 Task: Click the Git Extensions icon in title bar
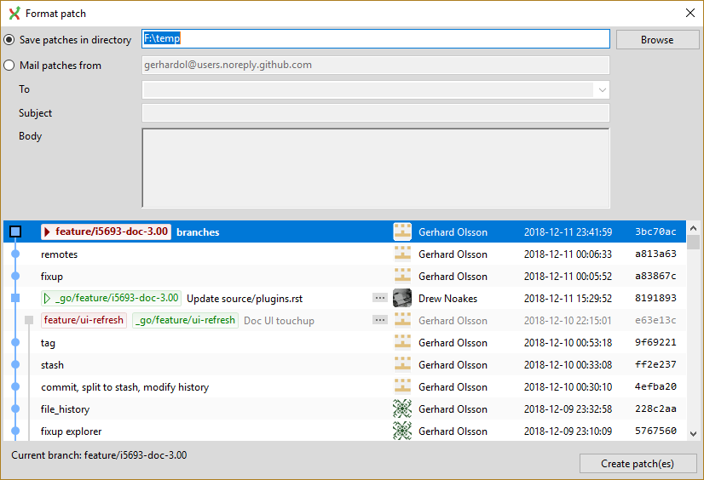(x=14, y=14)
